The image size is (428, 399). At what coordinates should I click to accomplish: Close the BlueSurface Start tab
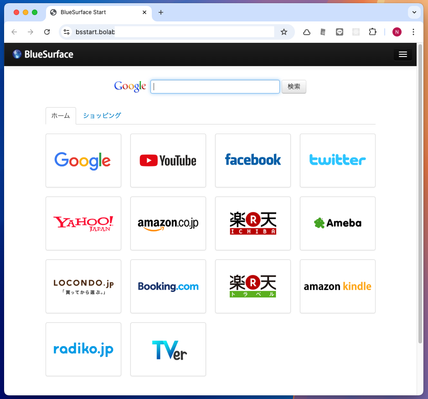pyautogui.click(x=144, y=12)
